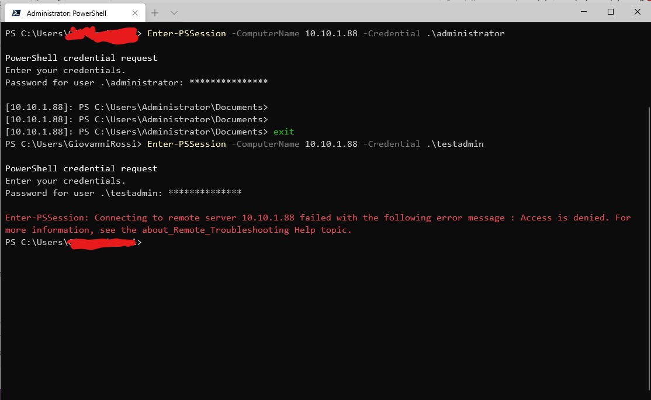Screen dimensions: 651x400
Task: Click the masked testadmin password asterisks
Action: click(206, 192)
